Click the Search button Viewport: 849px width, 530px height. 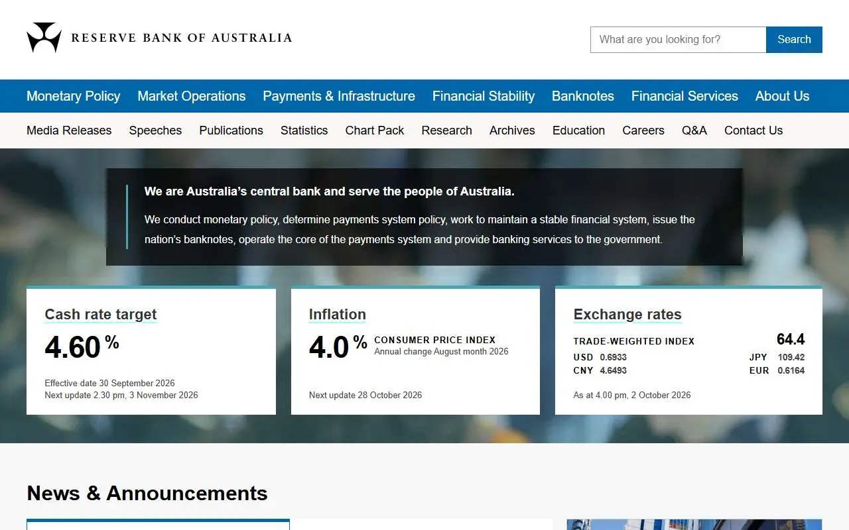tap(794, 40)
